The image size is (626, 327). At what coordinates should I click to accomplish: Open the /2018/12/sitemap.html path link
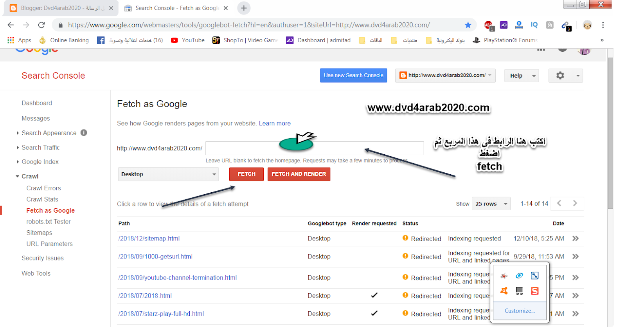[149, 238]
